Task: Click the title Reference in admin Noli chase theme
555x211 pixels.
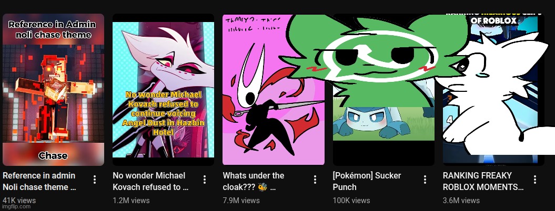Action: coord(39,181)
